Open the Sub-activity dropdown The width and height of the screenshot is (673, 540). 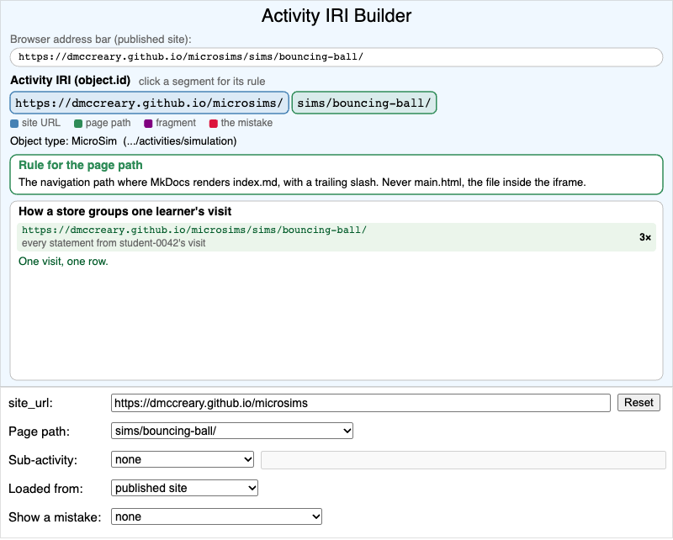[x=183, y=459]
